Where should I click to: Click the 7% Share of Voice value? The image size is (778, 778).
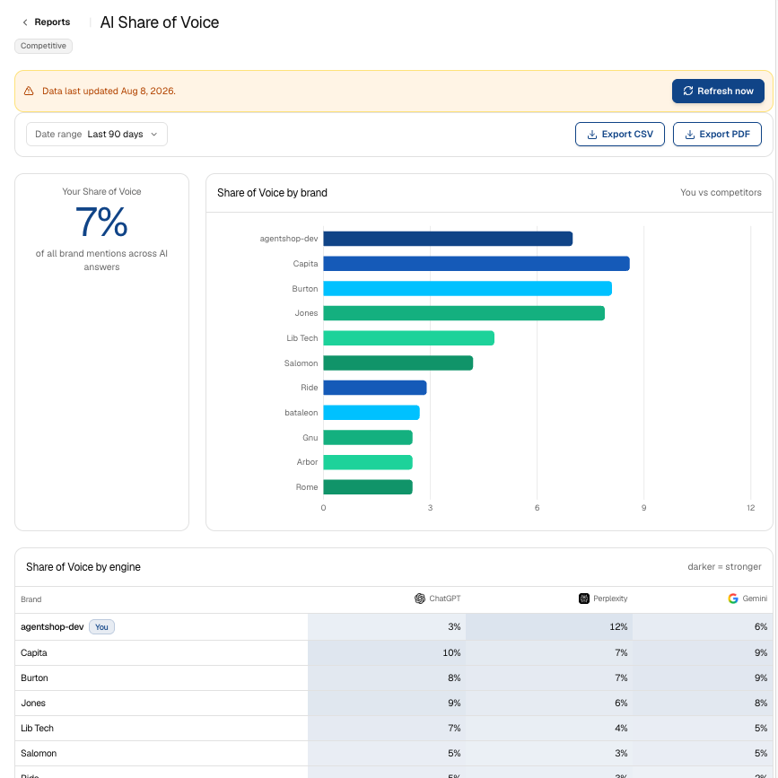click(x=101, y=222)
